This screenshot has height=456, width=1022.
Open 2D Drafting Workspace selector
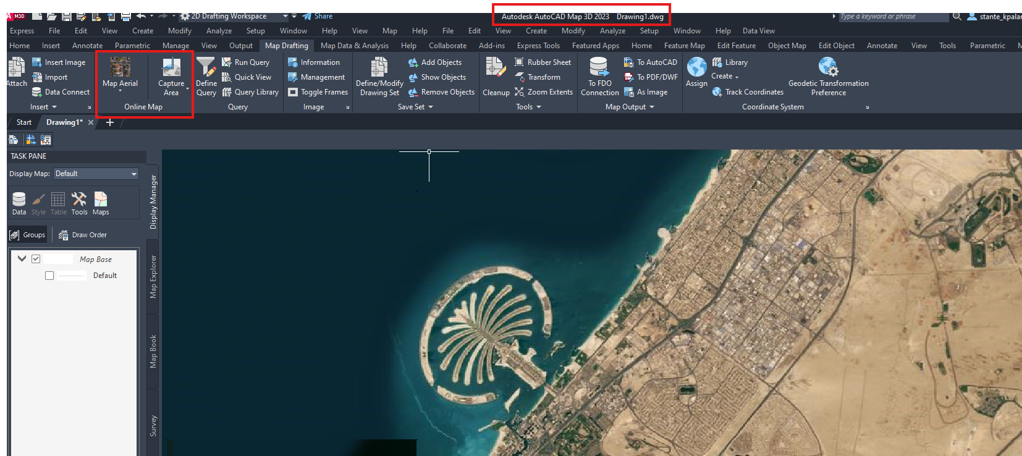[x=234, y=16]
